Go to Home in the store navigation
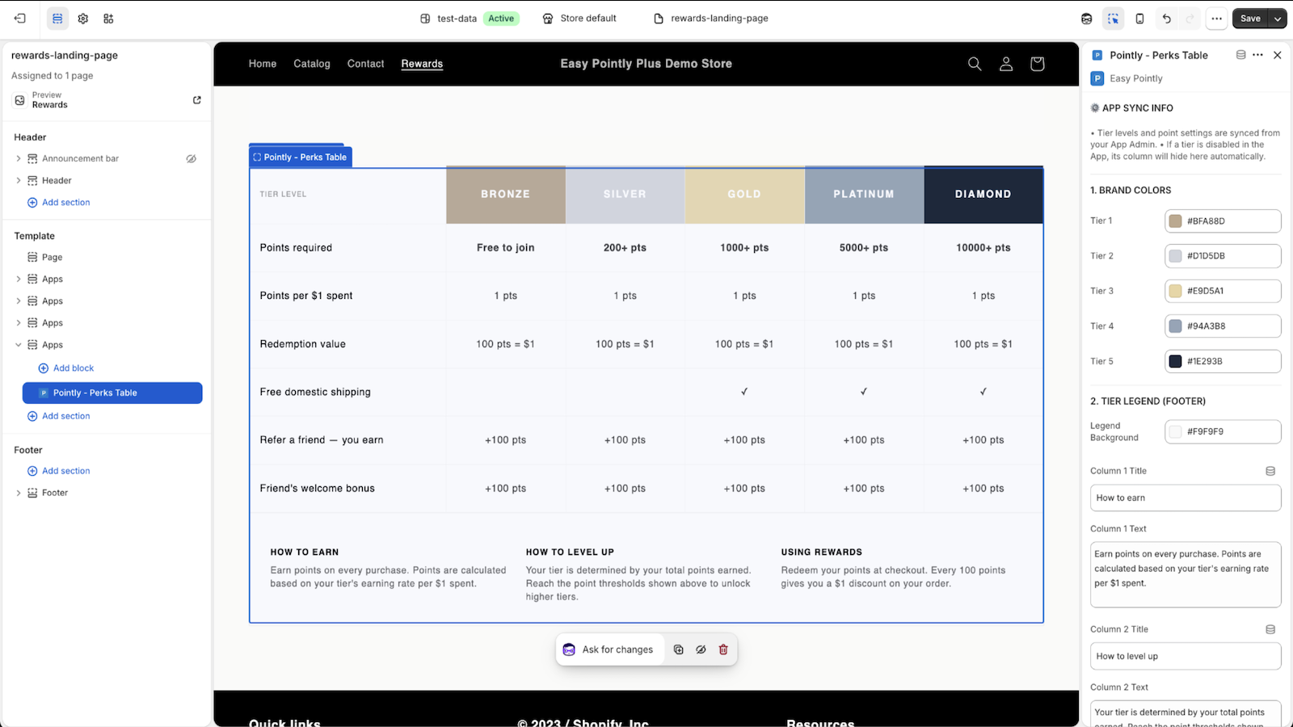 263,64
